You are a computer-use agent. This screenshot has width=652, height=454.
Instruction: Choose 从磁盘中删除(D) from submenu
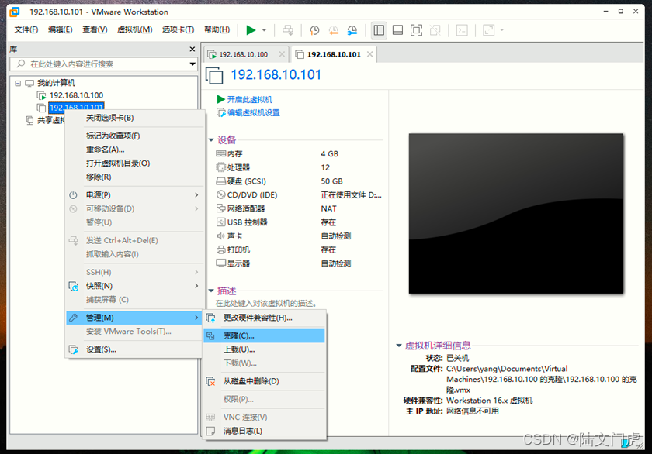(x=264, y=381)
